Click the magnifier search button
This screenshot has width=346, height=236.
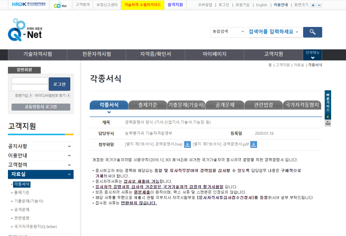312,32
